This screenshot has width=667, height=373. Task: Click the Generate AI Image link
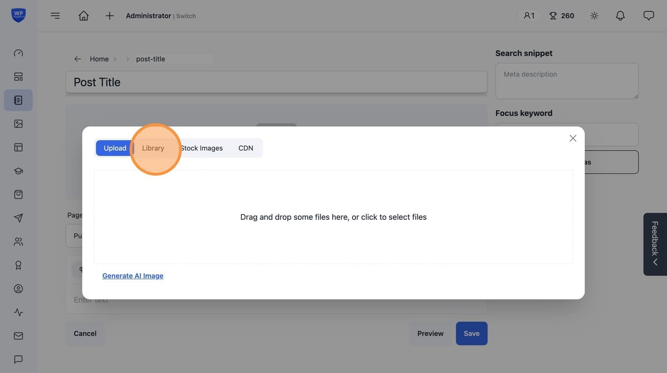tap(133, 276)
